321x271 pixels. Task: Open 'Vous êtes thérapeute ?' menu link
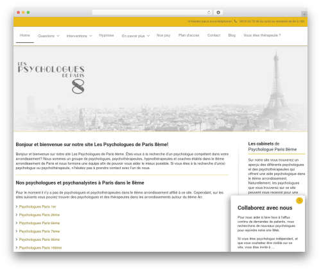tap(262, 35)
